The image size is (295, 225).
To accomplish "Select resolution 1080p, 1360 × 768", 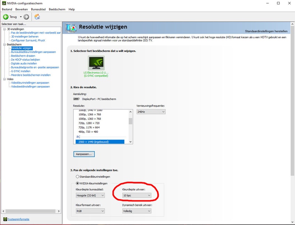I will click(x=90, y=119).
